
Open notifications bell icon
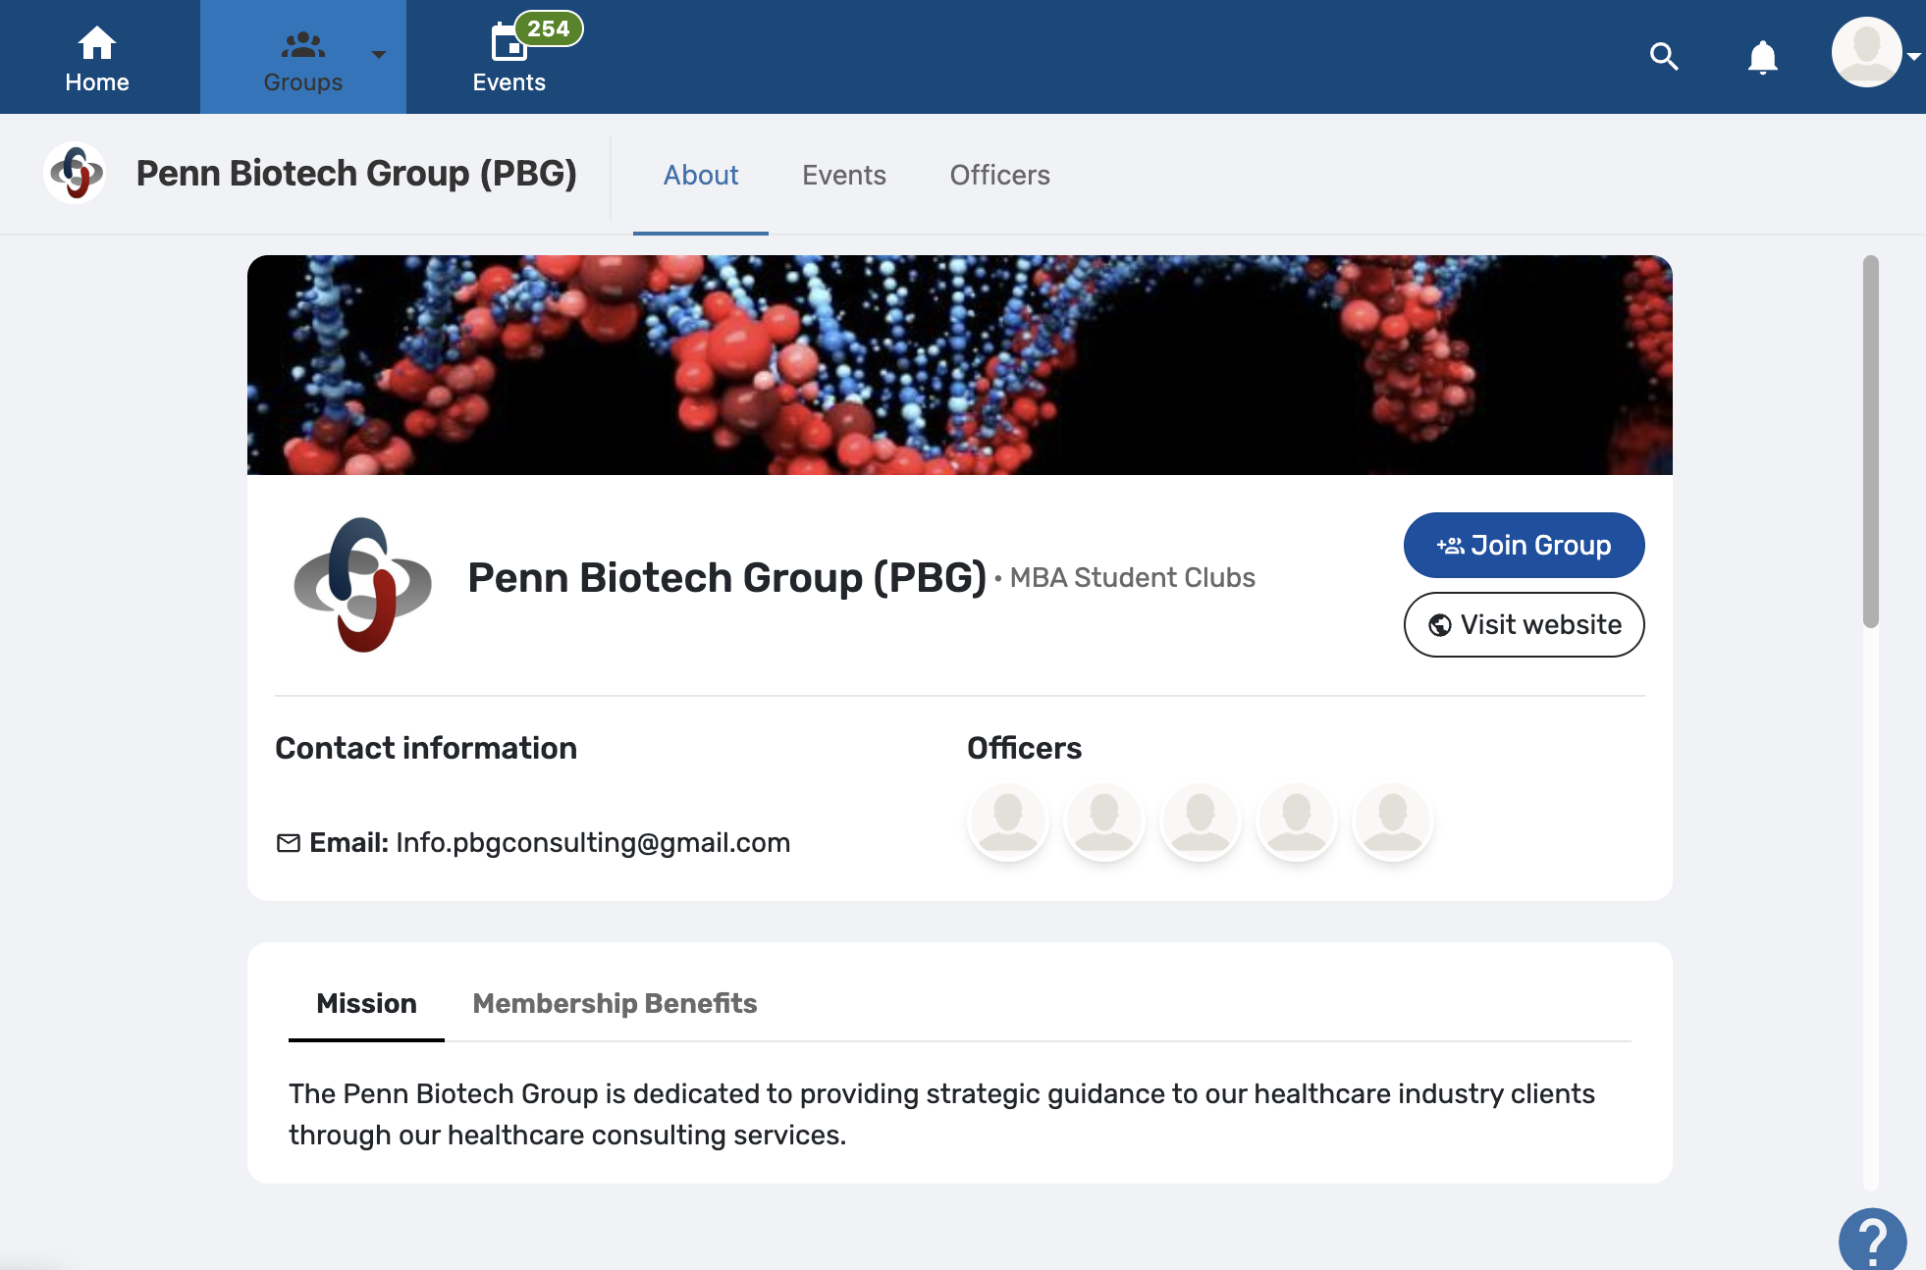point(1763,57)
